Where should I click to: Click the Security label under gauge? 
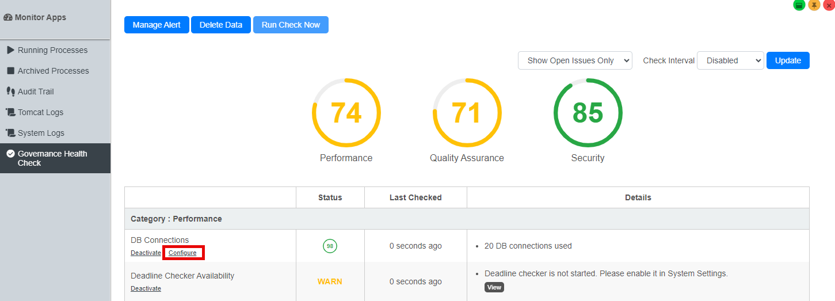pyautogui.click(x=588, y=158)
